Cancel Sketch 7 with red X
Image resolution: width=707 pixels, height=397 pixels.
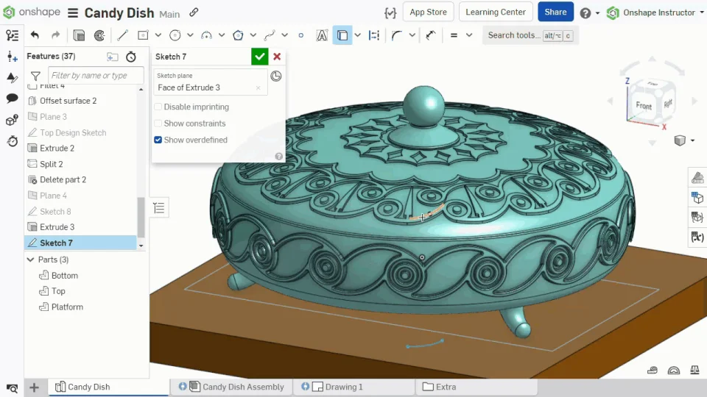(x=277, y=57)
